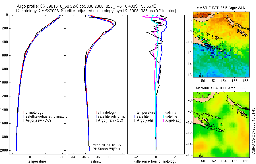Viewport: 256px width, 164px height.
Task: Click climatology legend entry in the salinity plot
Action: [107, 113]
